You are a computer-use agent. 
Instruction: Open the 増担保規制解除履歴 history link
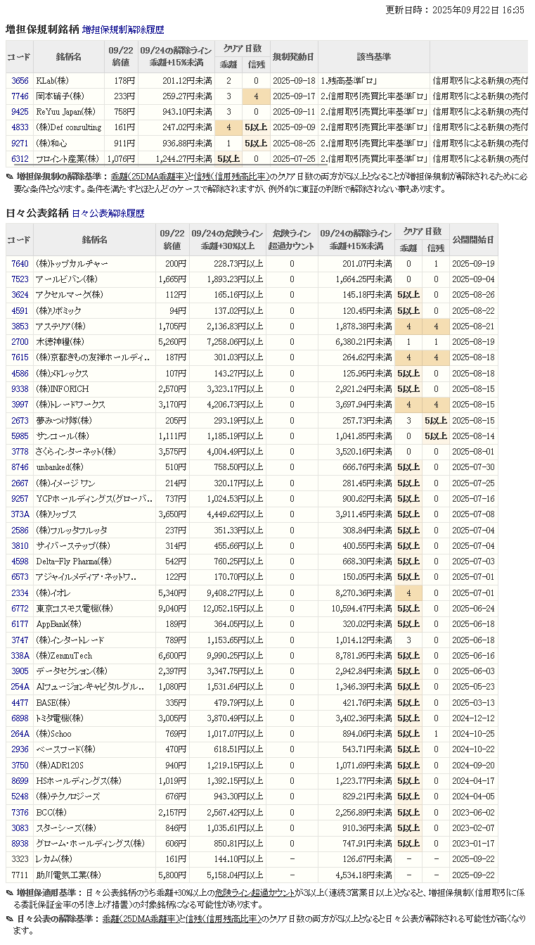123,30
